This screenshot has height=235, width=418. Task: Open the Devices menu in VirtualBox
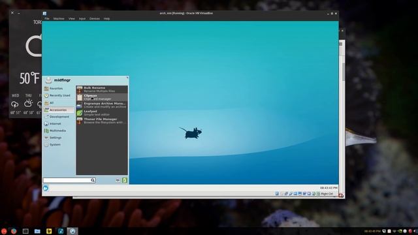[x=95, y=19]
